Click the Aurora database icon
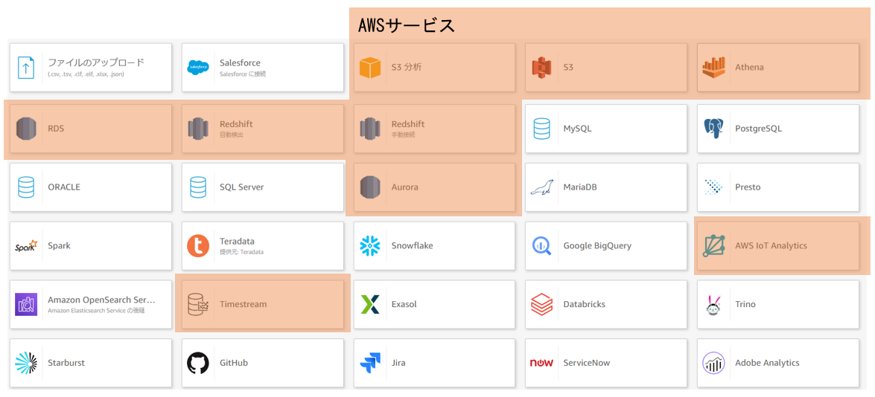875x397 pixels. pos(369,187)
